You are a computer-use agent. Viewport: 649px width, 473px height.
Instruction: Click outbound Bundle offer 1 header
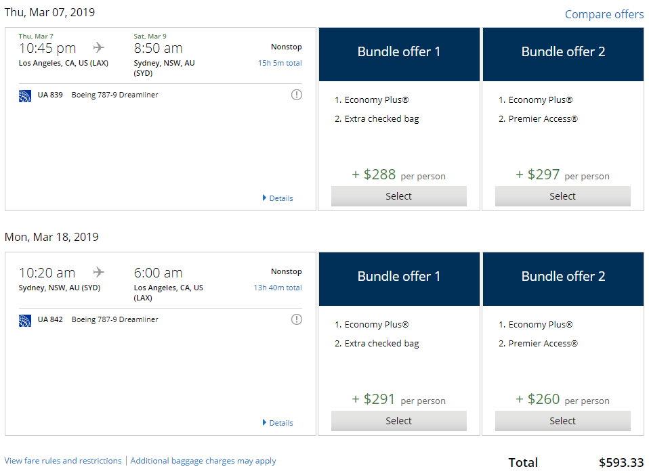point(399,51)
